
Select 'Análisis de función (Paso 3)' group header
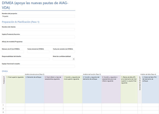(x=92, y=74)
